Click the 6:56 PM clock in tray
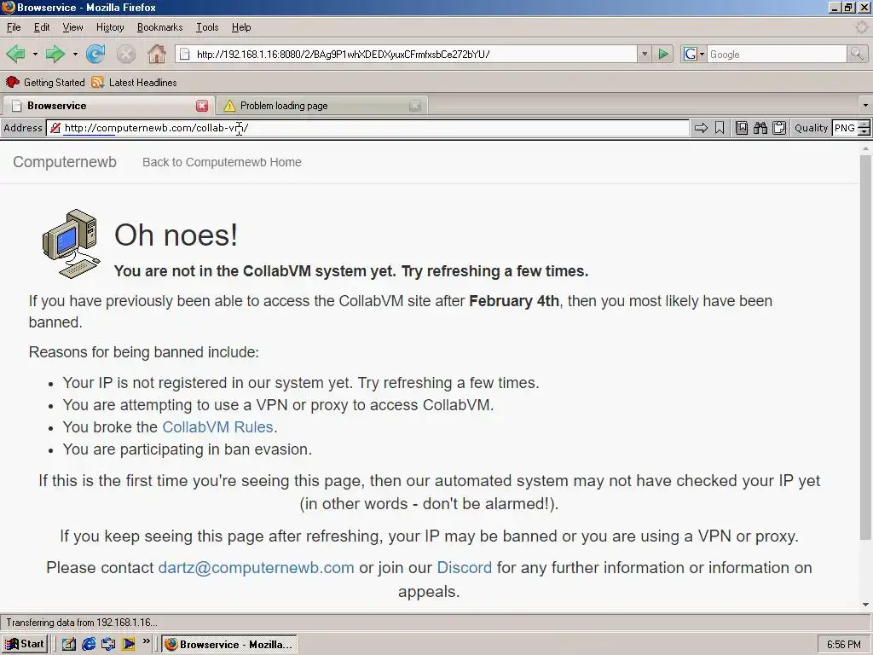The height and width of the screenshot is (655, 873). coord(844,645)
